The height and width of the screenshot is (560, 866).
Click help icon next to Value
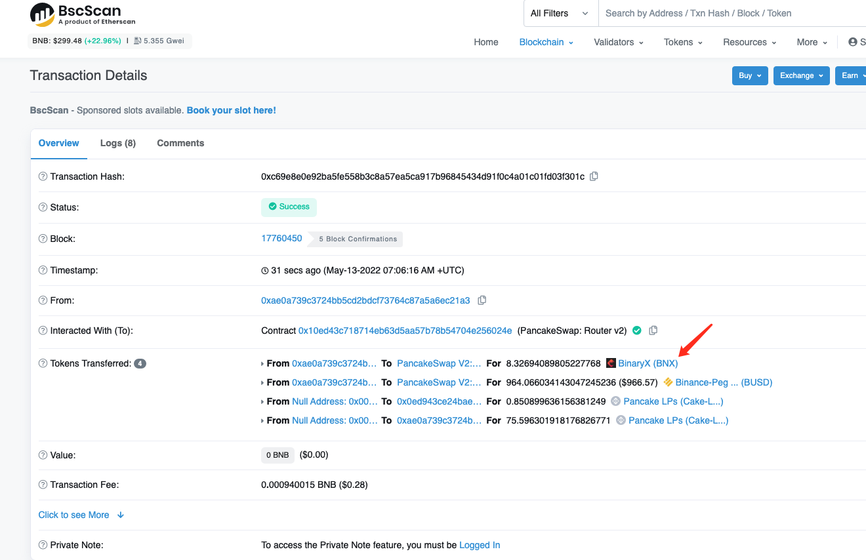[x=43, y=454]
